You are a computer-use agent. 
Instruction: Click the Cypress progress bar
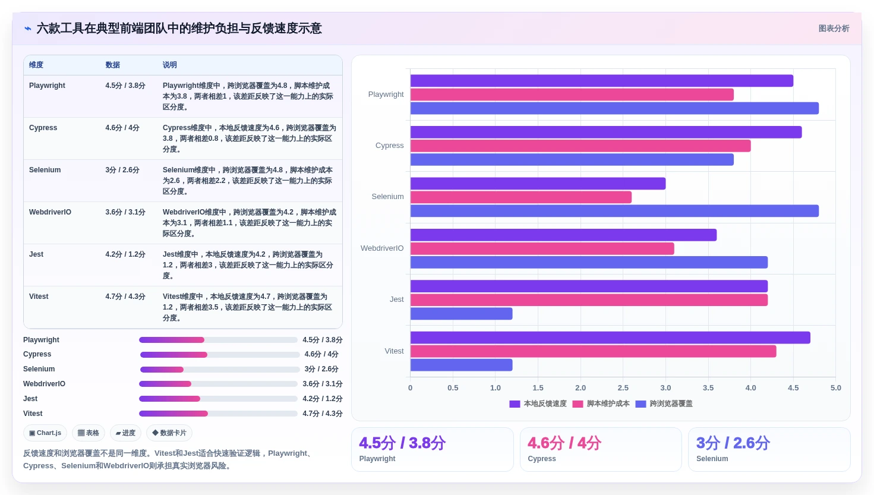point(220,355)
